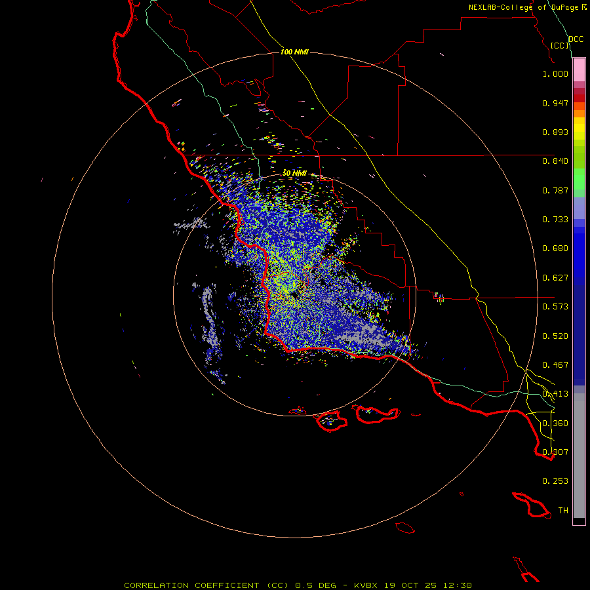
Task: Pick the pink swatch at top of color bar
Action: point(579,70)
